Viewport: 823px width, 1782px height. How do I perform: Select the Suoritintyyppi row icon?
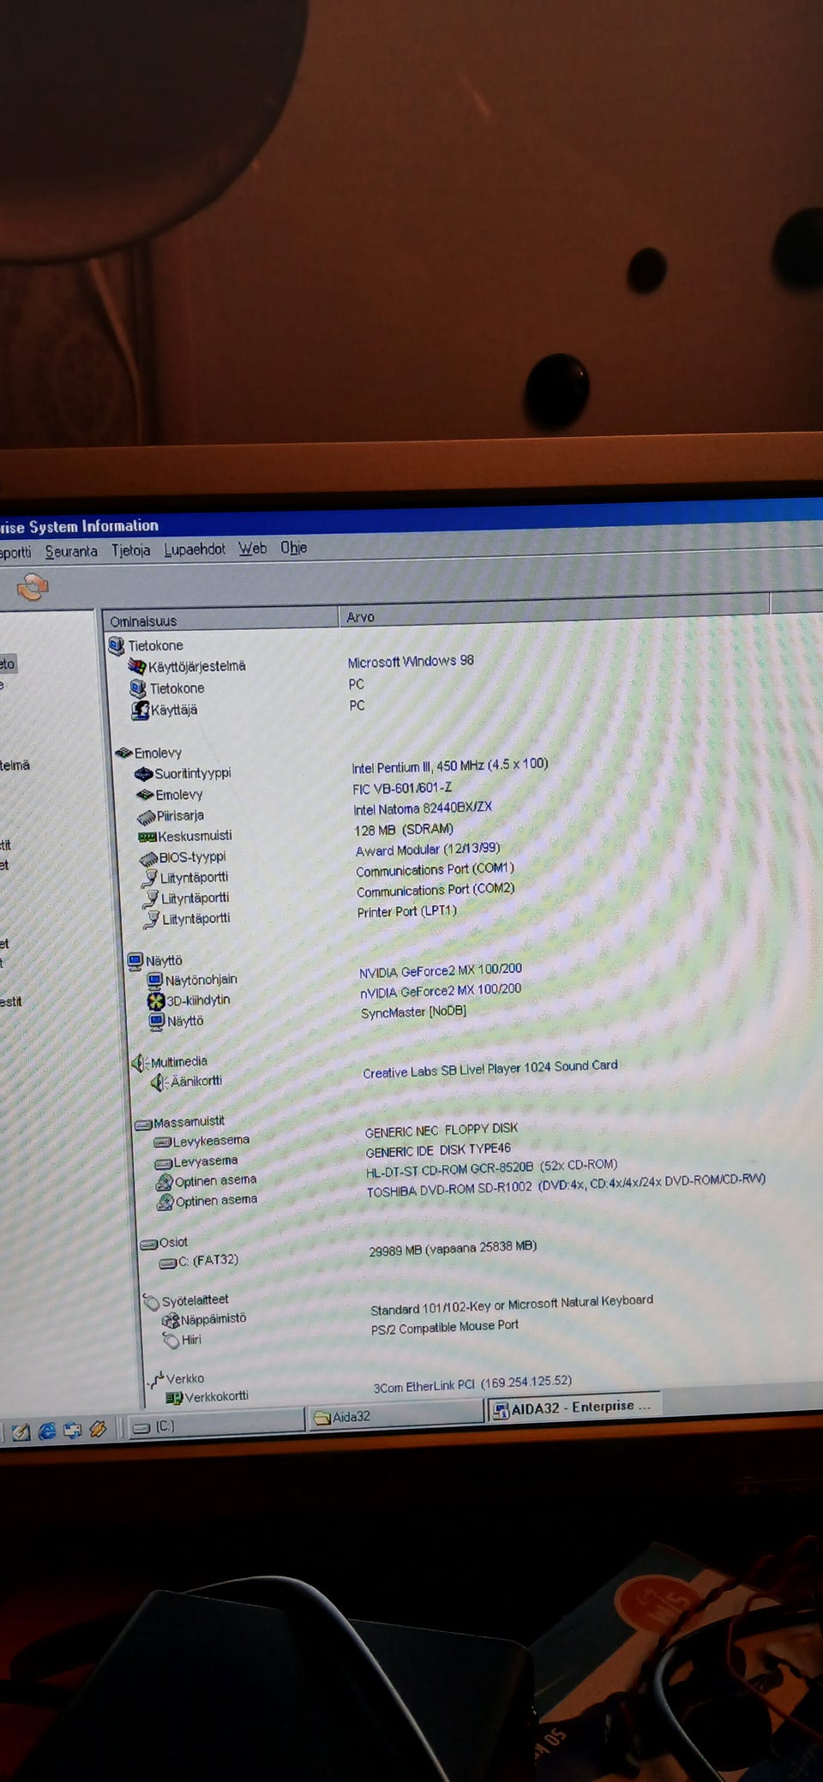point(143,774)
